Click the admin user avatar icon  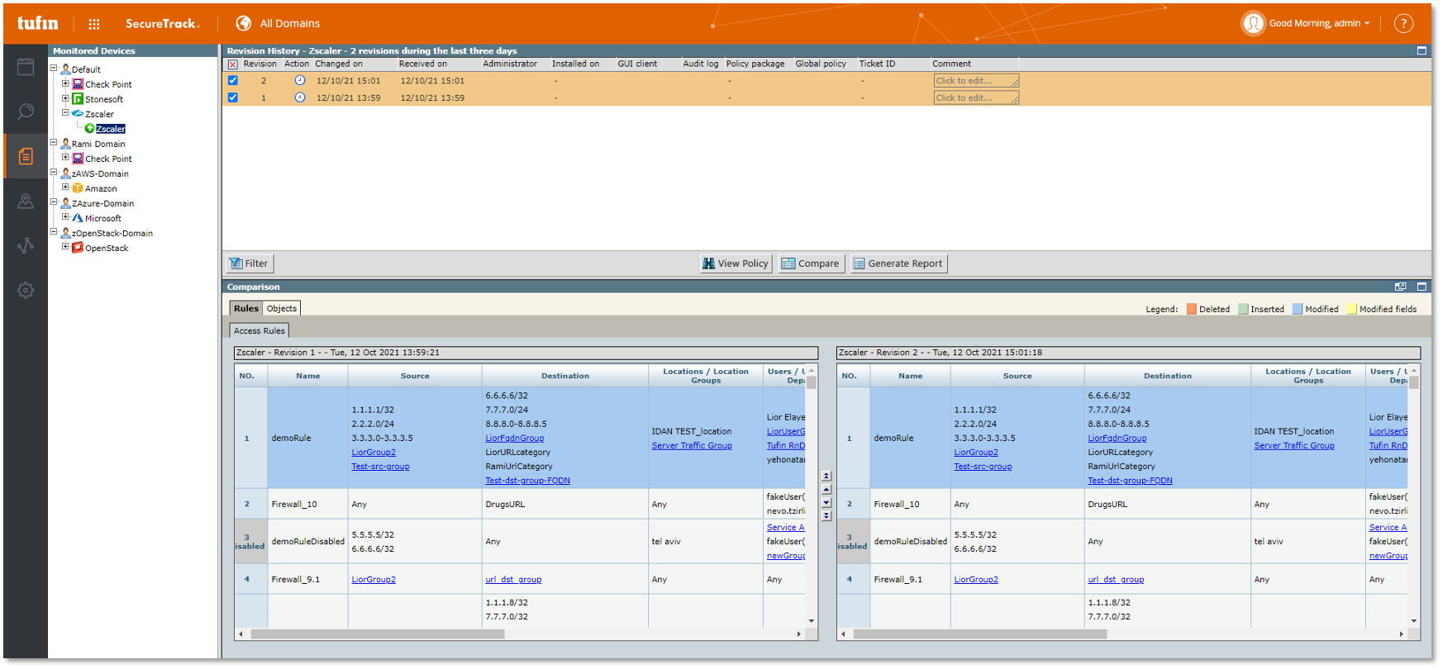tap(1253, 23)
